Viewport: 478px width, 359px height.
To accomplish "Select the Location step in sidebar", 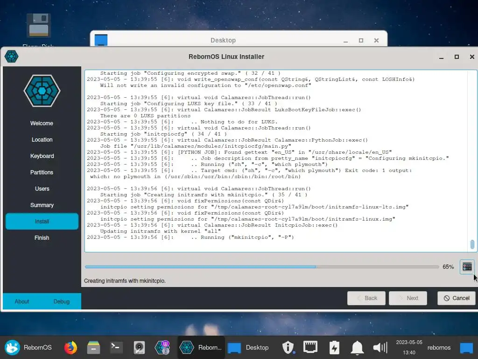I will [x=42, y=139].
